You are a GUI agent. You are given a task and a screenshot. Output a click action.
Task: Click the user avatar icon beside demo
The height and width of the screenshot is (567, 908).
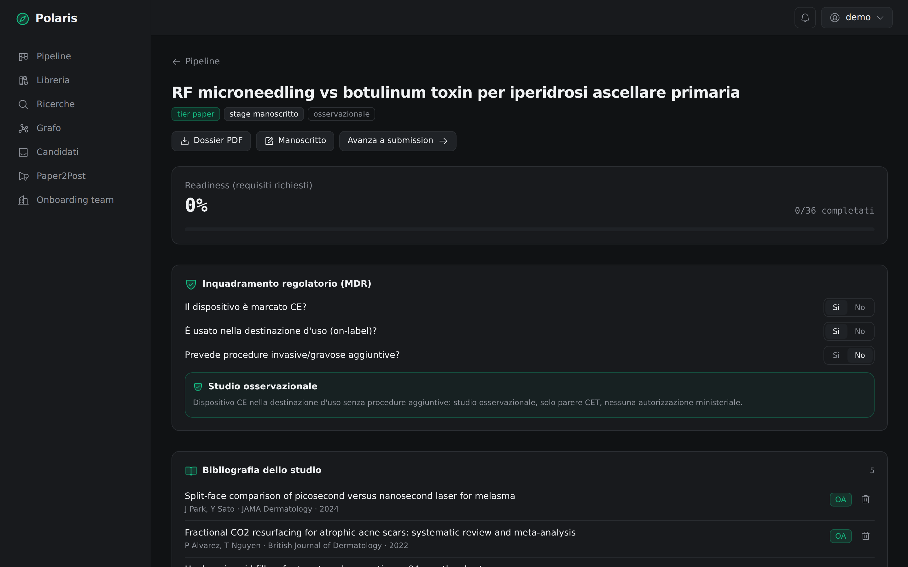pyautogui.click(x=835, y=18)
